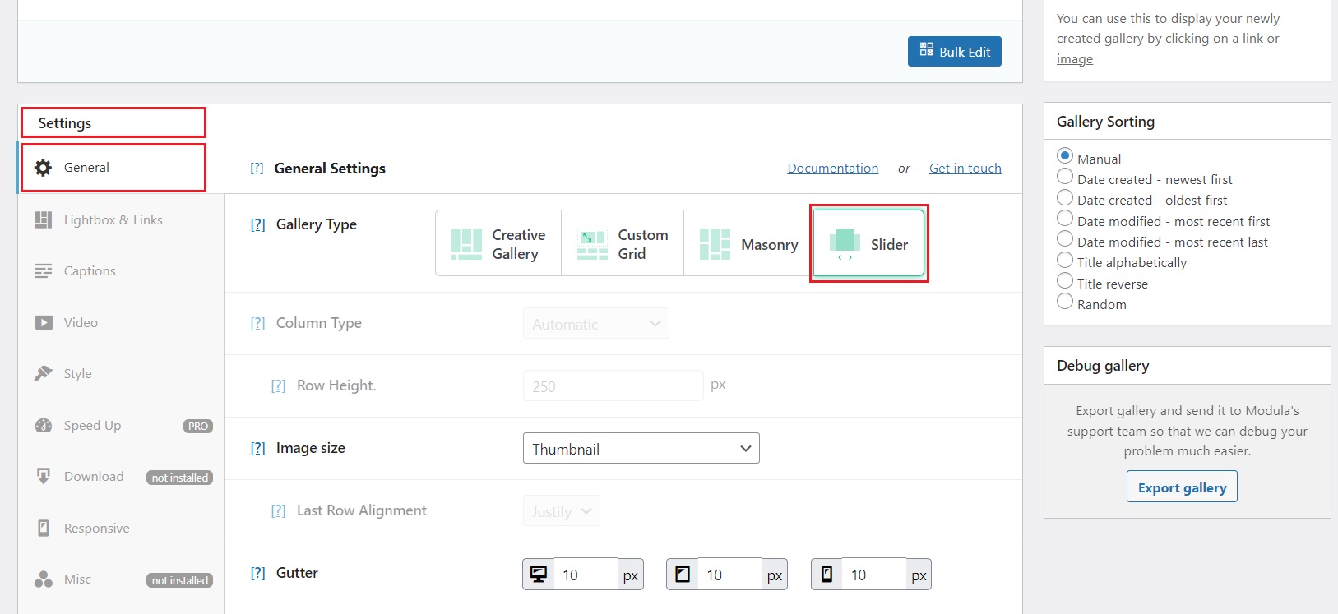Click the Gutter help [?] icon
This screenshot has width=1338, height=614.
(257, 574)
